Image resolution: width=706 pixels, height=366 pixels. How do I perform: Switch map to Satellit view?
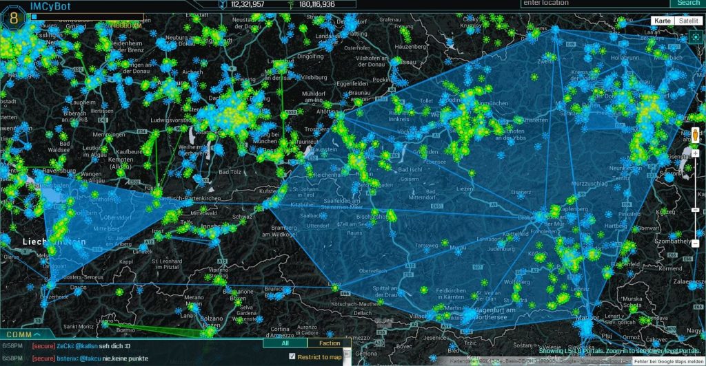(x=687, y=21)
